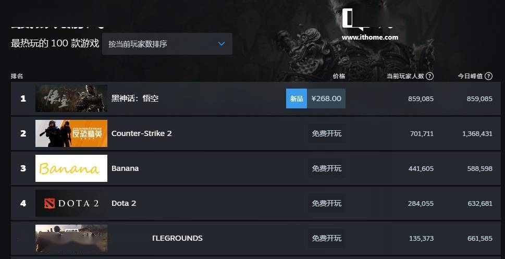Open the Black Myth Wukong thumbnail

coord(71,98)
